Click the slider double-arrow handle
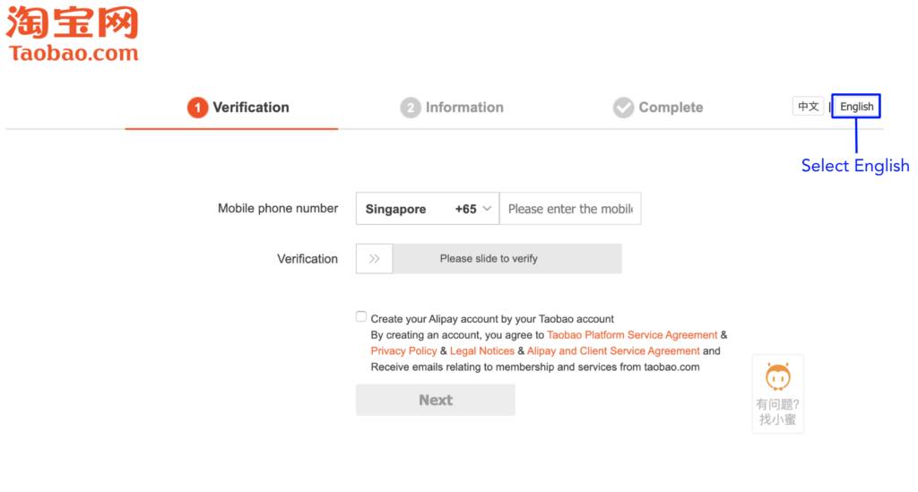The width and height of the screenshot is (918, 492). coord(375,259)
